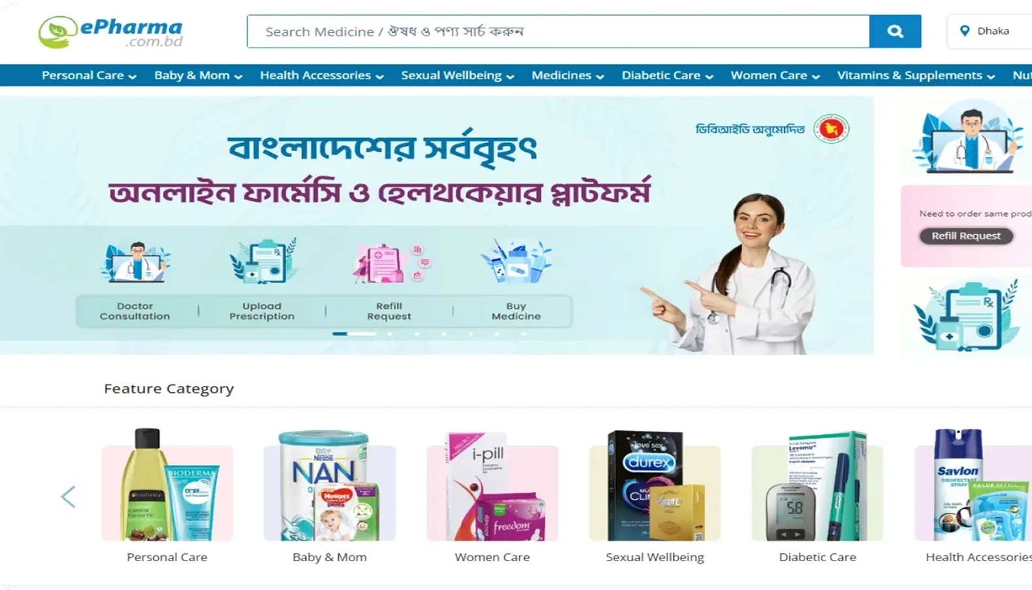
Task: Go to previous categories with left arrow
Action: tap(68, 496)
